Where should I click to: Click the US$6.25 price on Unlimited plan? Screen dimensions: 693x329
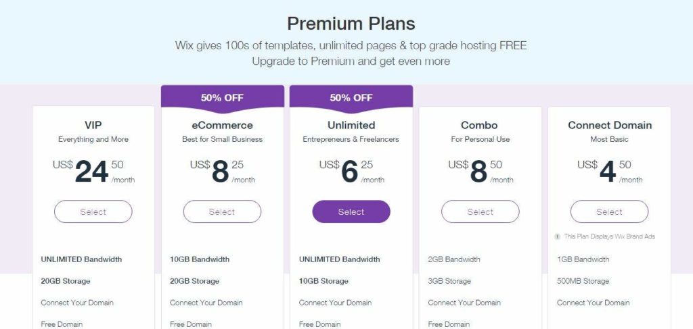coord(351,172)
